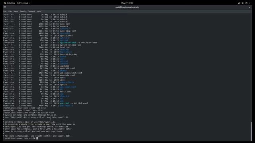Click the terminal vertical scrollbar thumb

[x=251, y=131]
